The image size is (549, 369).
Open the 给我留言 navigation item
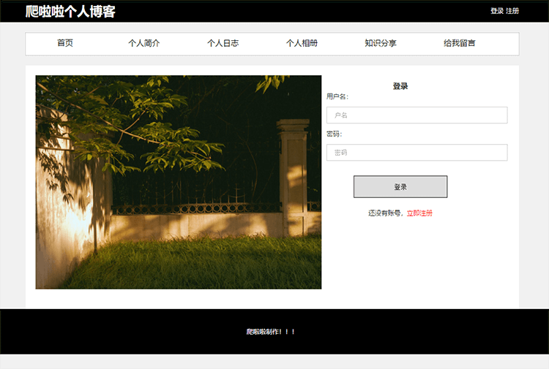pos(459,43)
